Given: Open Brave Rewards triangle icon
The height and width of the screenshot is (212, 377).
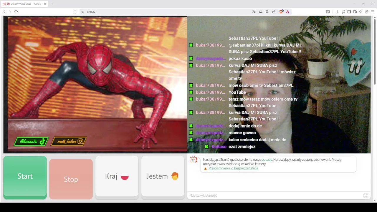Looking at the screenshot, I should [288, 12].
